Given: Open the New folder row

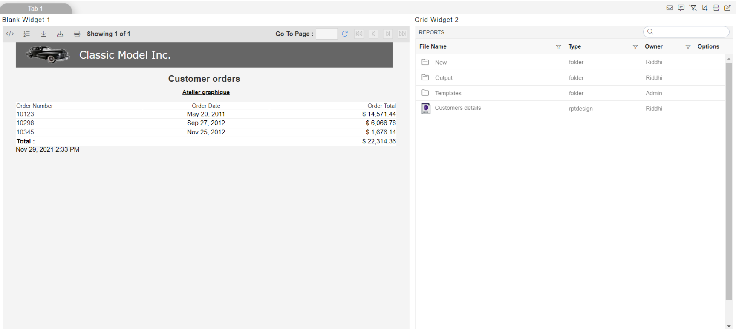Looking at the screenshot, I should click(x=570, y=62).
